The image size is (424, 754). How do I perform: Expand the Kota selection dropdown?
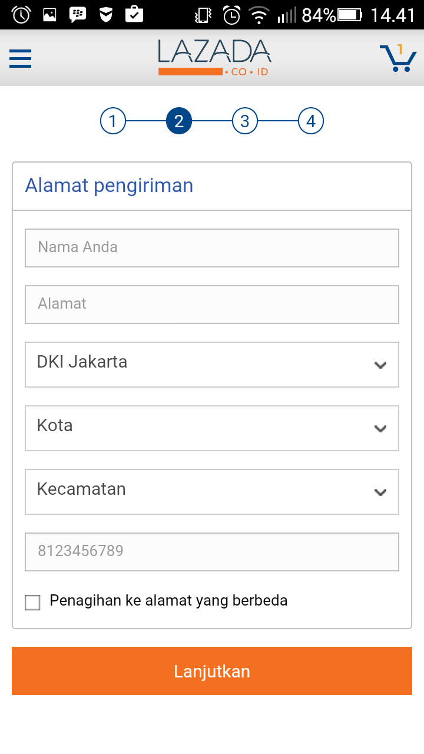(212, 428)
